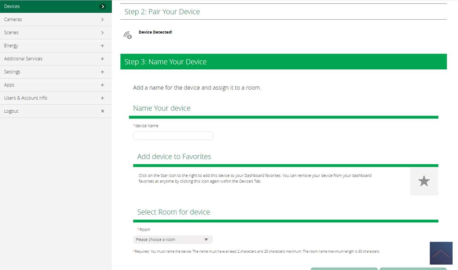Click the scroll-to-top arrow button

pos(441,253)
